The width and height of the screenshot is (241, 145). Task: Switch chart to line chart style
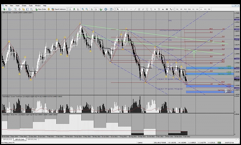tap(78, 9)
